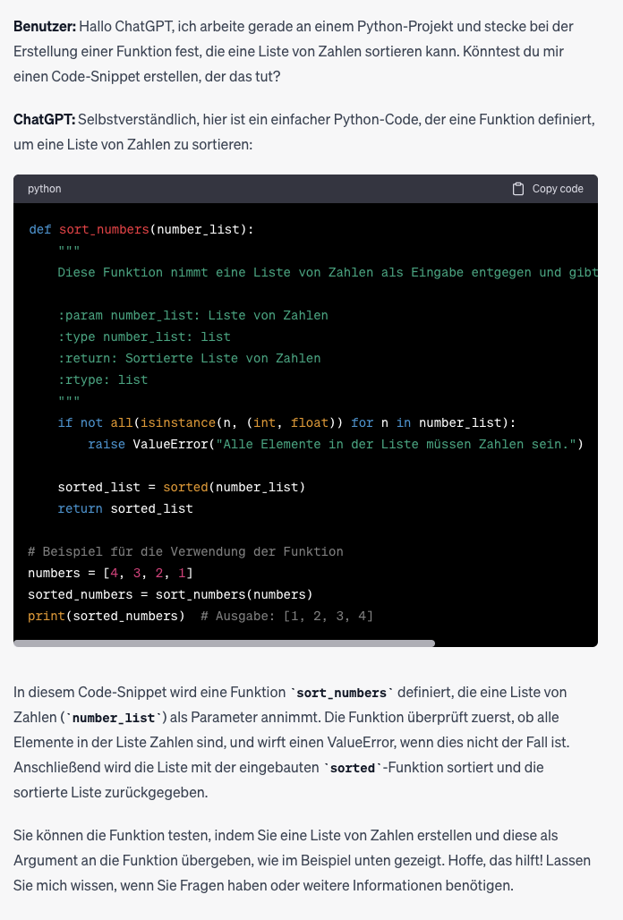
Task: Click the 'numbers = [4, 3, 2, 1]' line
Action: point(110,574)
